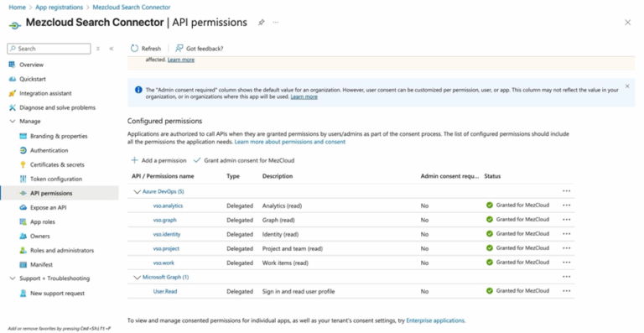Viewport: 644px width, 333px height.
Task: Click Granted for MezCloud in vso.work row
Action: 522,262
